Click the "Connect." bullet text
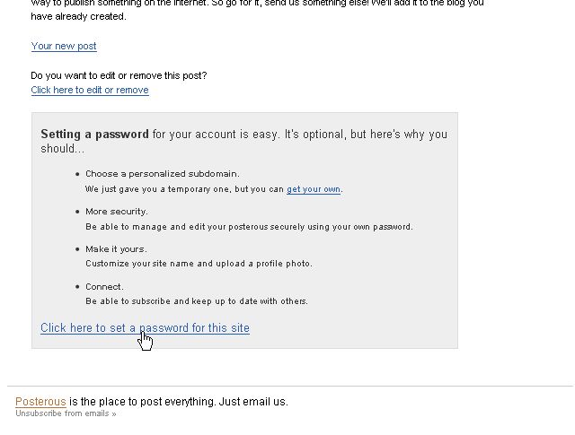 tap(104, 287)
